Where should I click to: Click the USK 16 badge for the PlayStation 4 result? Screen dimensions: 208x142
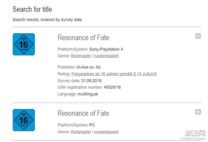(x=24, y=44)
